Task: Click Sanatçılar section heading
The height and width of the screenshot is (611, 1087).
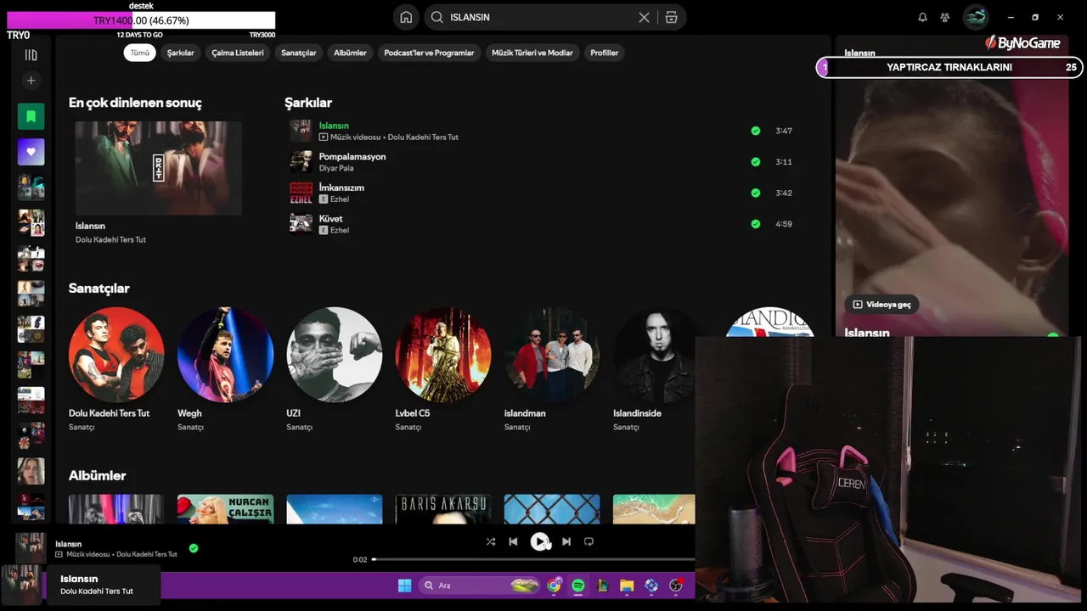Action: point(99,289)
